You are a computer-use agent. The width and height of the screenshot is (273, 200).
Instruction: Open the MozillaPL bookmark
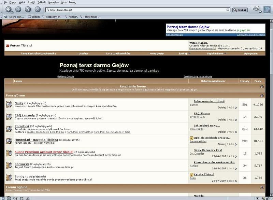coord(71,17)
